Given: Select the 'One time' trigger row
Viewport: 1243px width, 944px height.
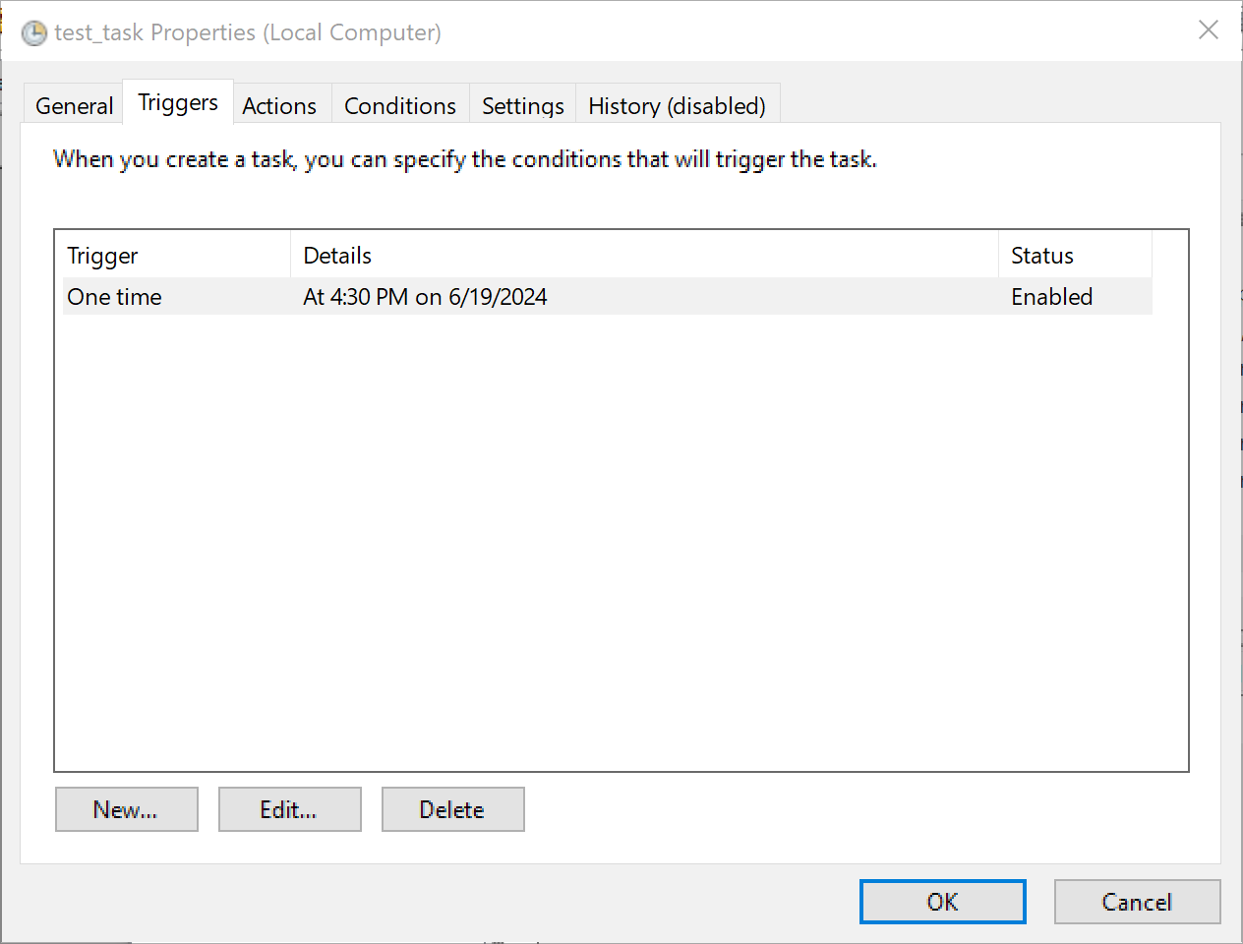Looking at the screenshot, I should click(x=608, y=297).
